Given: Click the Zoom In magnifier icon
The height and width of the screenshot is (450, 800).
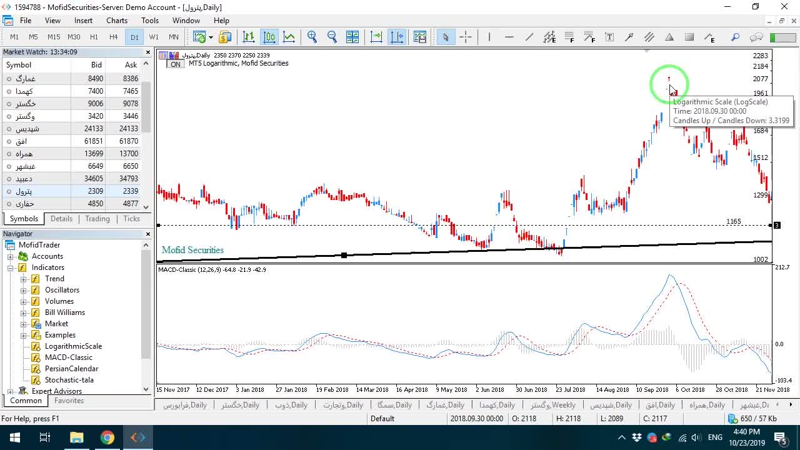Looking at the screenshot, I should coord(312,37).
